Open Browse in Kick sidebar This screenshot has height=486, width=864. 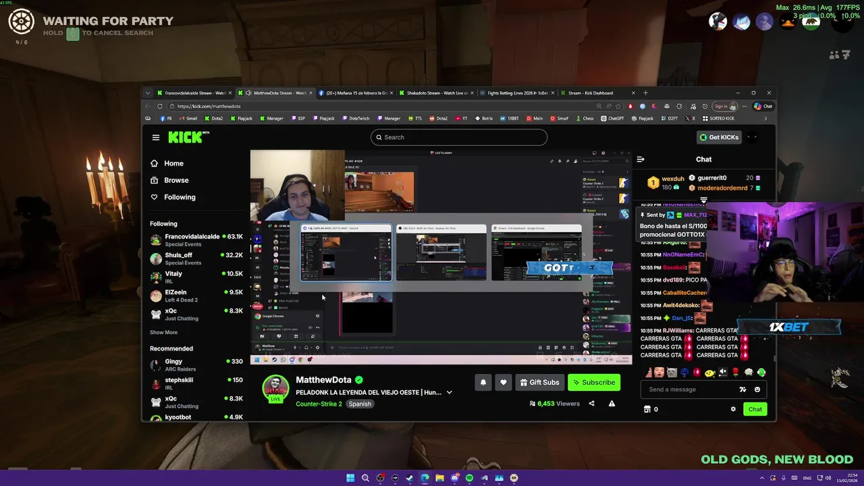coord(169,180)
